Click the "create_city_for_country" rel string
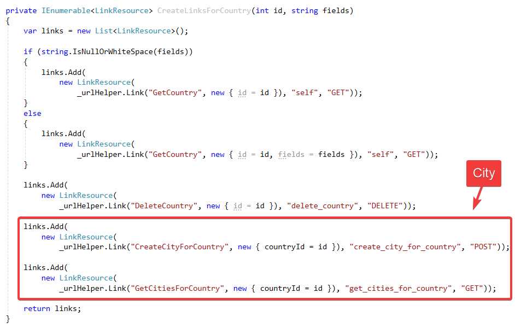 [x=405, y=247]
